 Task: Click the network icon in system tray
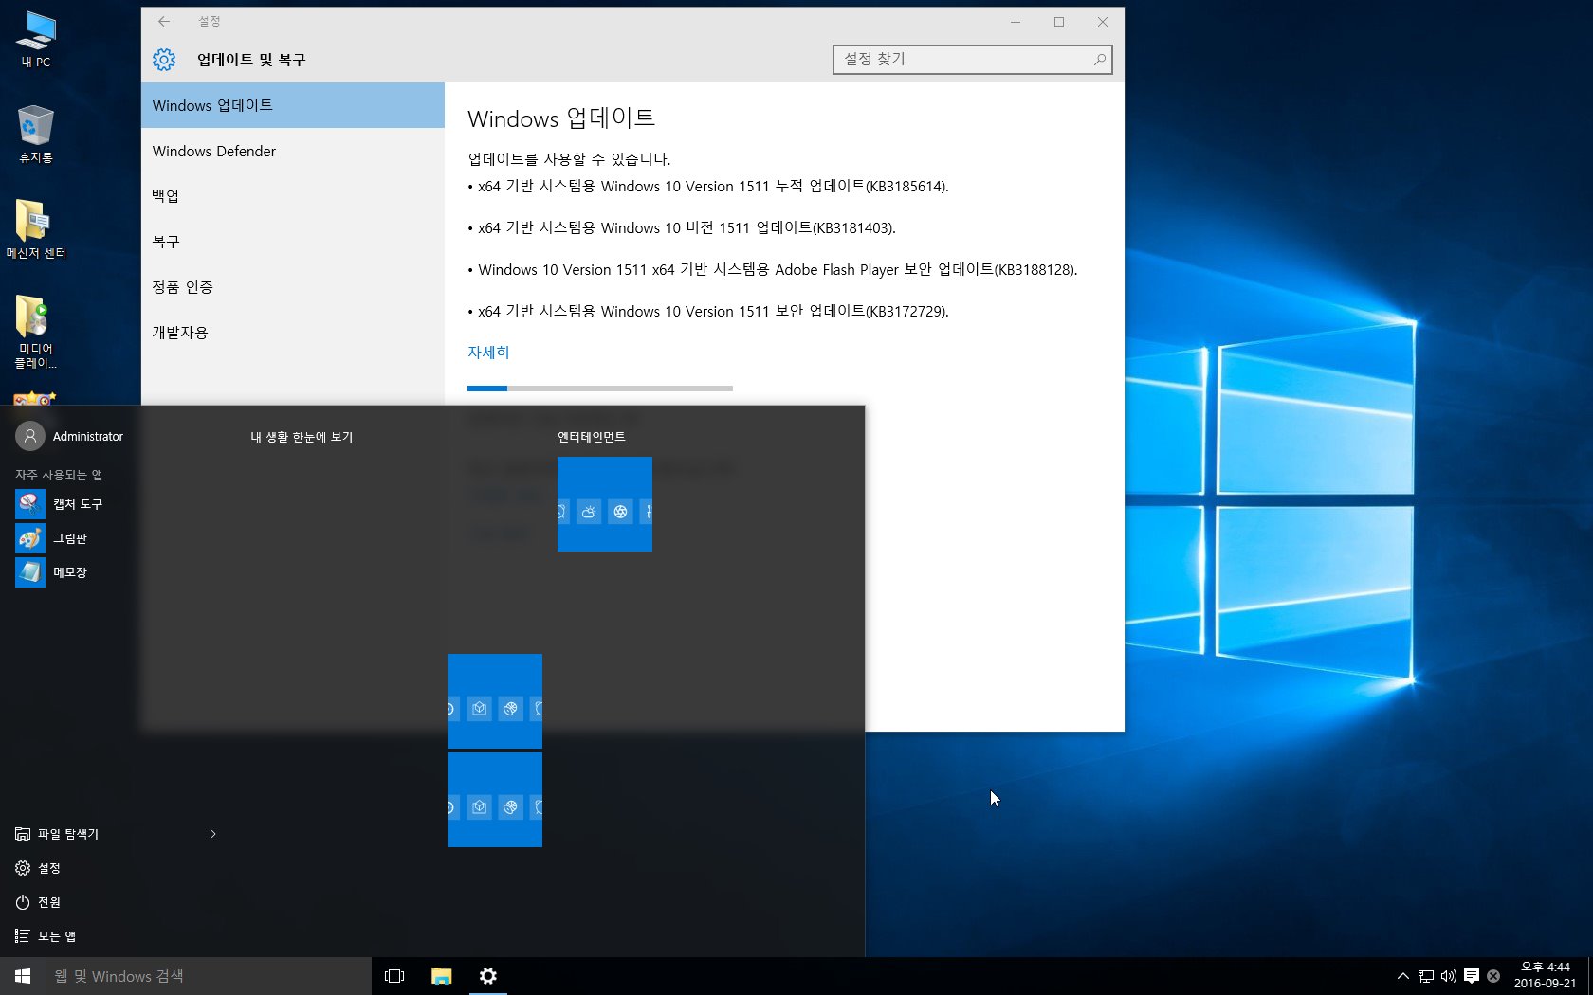point(1426,976)
